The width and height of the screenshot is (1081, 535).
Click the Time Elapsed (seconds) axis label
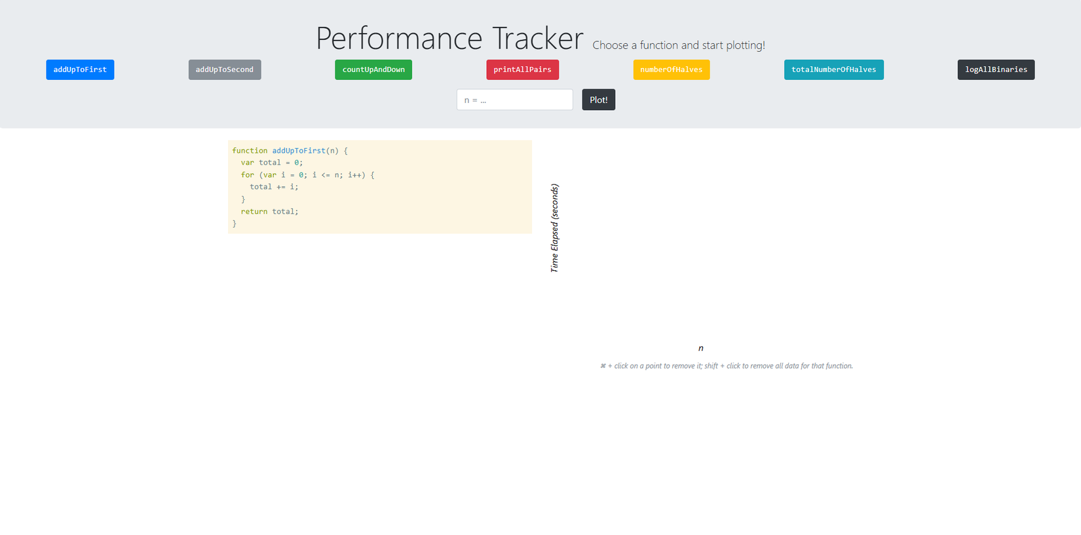pyautogui.click(x=554, y=228)
